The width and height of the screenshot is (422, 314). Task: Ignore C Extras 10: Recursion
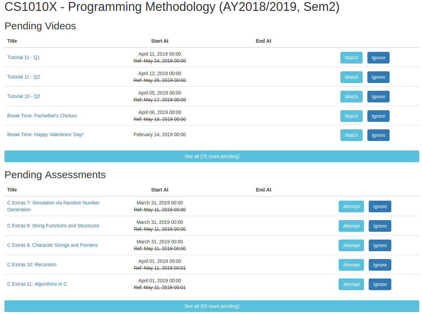[x=380, y=265]
